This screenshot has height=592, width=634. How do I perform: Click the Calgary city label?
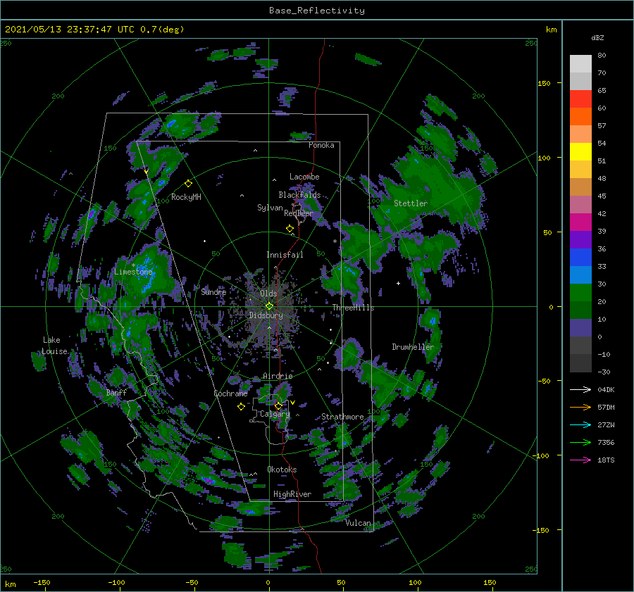[275, 414]
